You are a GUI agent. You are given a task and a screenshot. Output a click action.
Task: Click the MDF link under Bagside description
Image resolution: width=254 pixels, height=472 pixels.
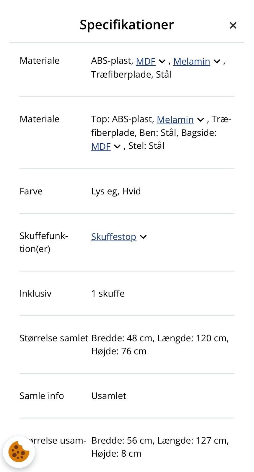101,146
